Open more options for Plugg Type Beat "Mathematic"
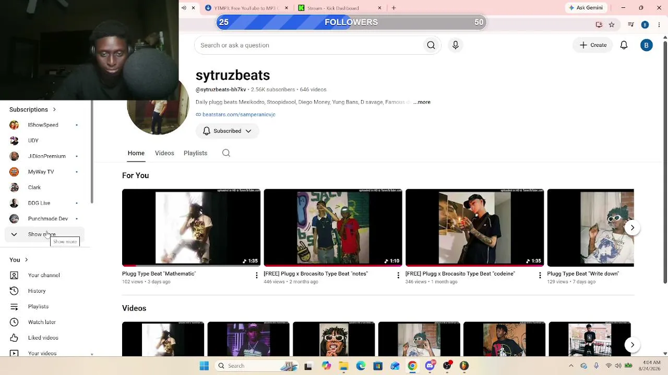The height and width of the screenshot is (375, 668). coord(256,275)
